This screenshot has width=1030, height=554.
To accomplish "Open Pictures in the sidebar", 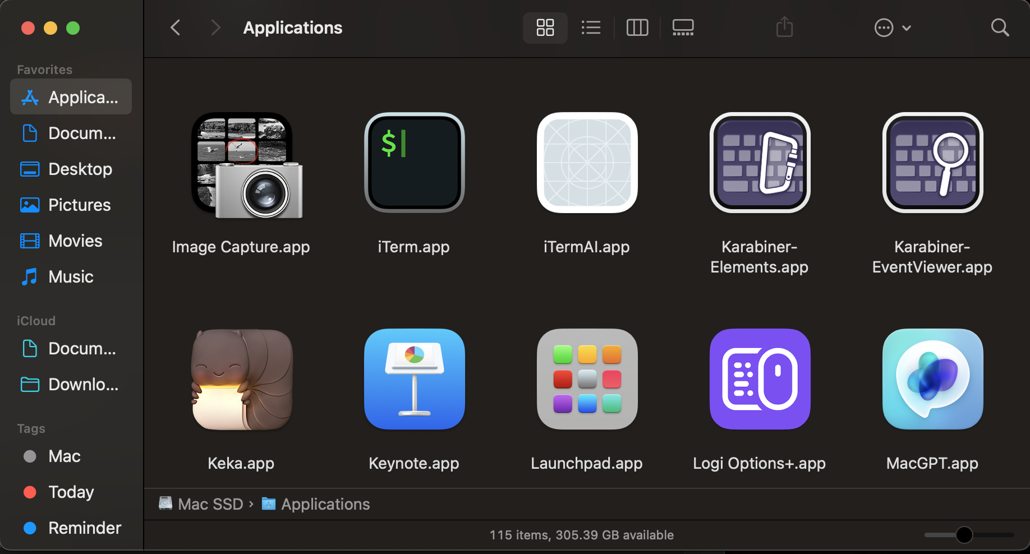I will click(x=71, y=205).
